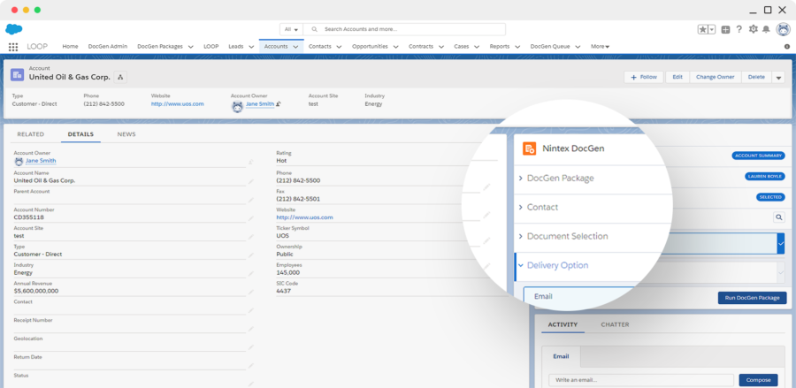Open the Contacts tab dropdown arrow
The height and width of the screenshot is (388, 796).
(x=339, y=47)
